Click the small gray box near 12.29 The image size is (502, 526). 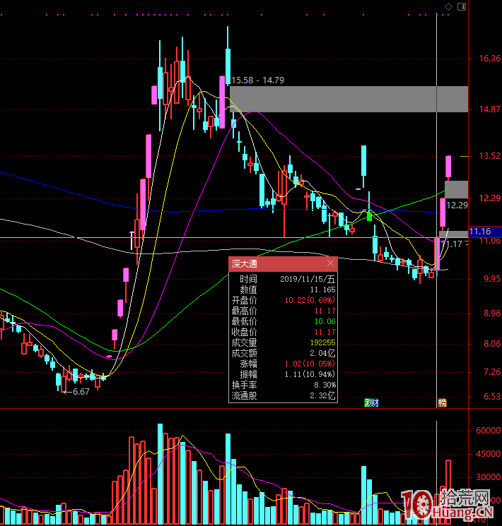tap(456, 189)
